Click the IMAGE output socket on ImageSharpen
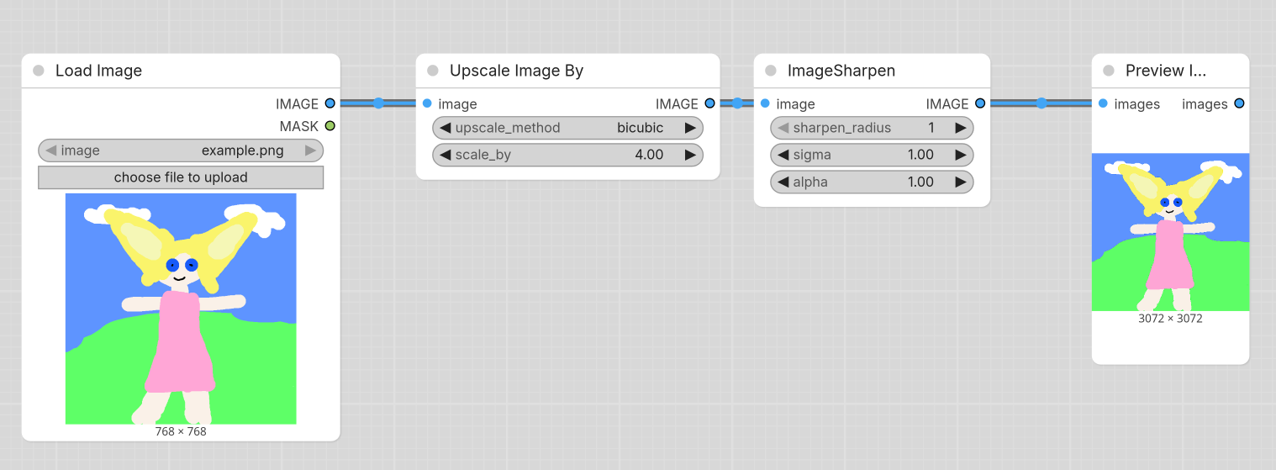 (980, 103)
